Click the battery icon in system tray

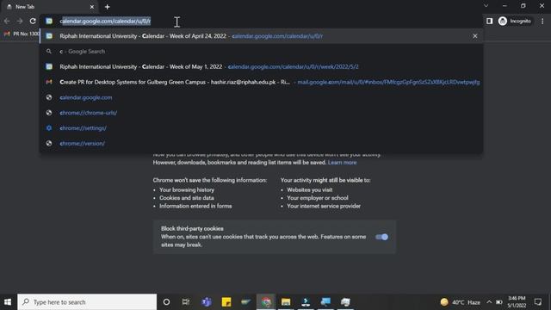pos(499,302)
